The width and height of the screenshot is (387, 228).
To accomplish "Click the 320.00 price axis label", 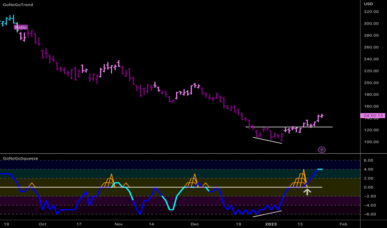I will pyautogui.click(x=371, y=12).
